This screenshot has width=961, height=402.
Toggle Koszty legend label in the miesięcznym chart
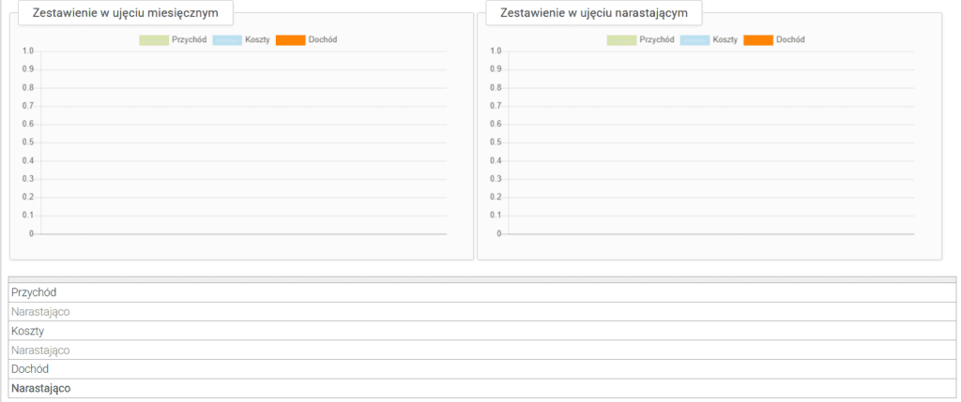tap(257, 39)
